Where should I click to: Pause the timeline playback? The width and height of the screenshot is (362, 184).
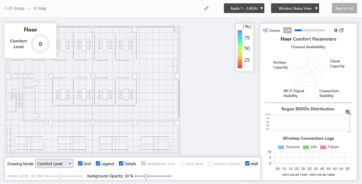336,30
